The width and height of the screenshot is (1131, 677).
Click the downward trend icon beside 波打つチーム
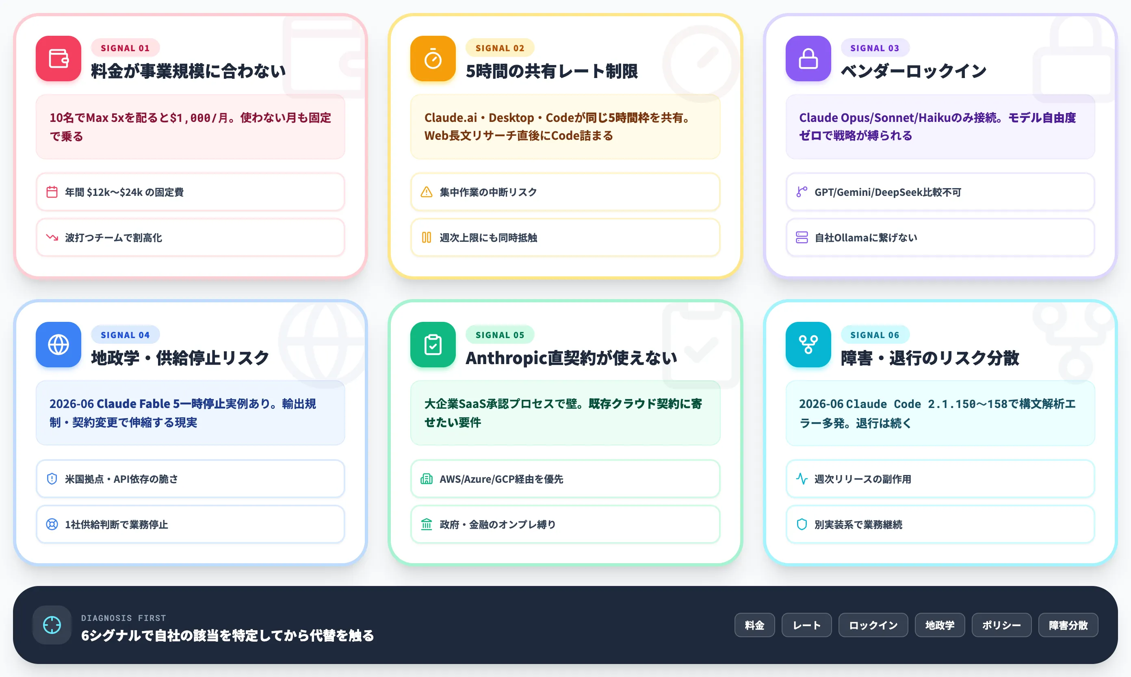coord(52,238)
